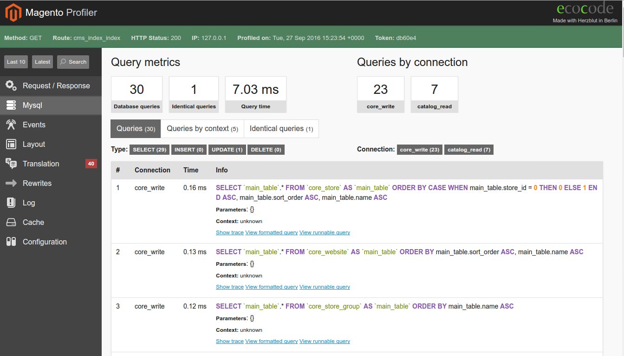Select the Cache drive icon
The image size is (624, 356).
pos(11,222)
